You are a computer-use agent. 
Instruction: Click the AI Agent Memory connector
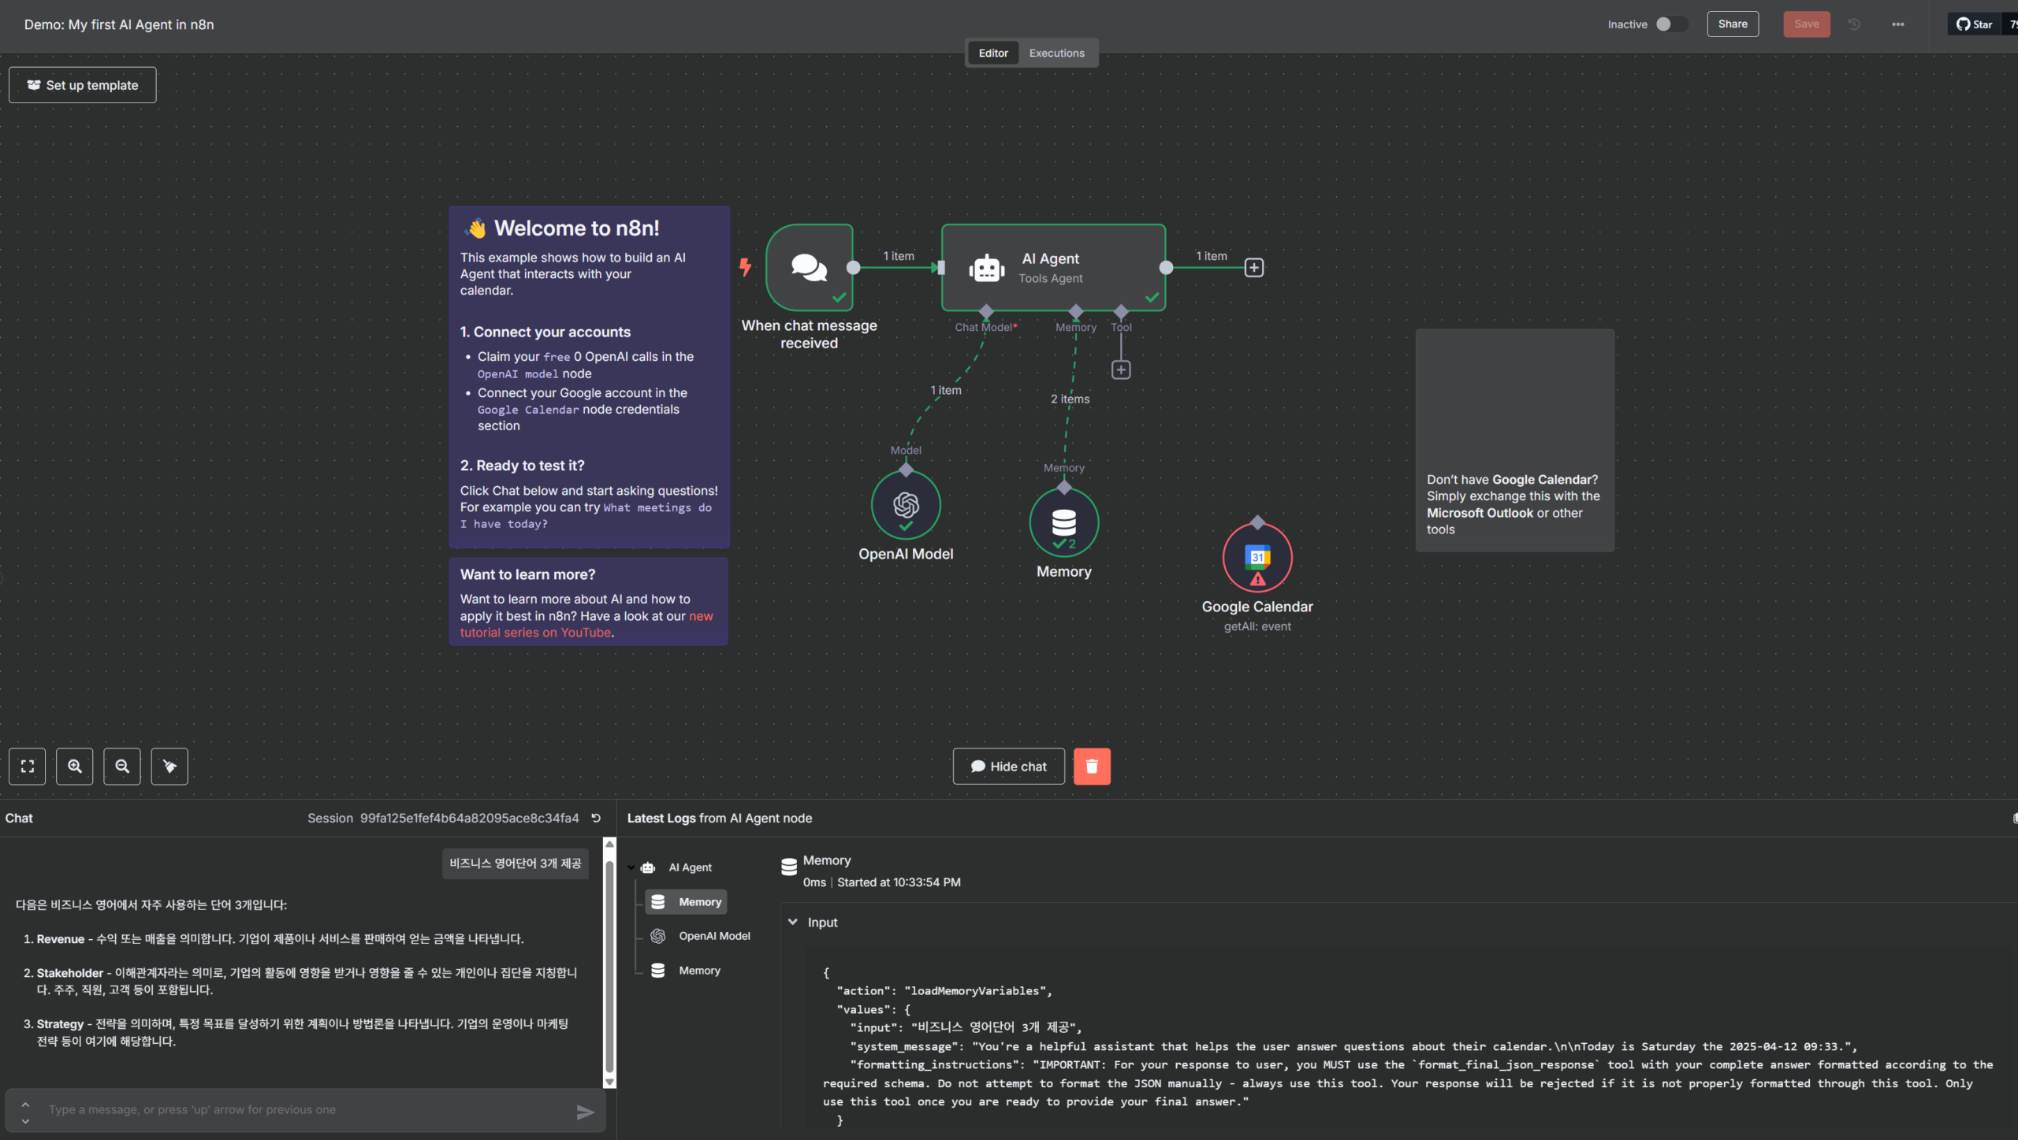pos(1076,311)
